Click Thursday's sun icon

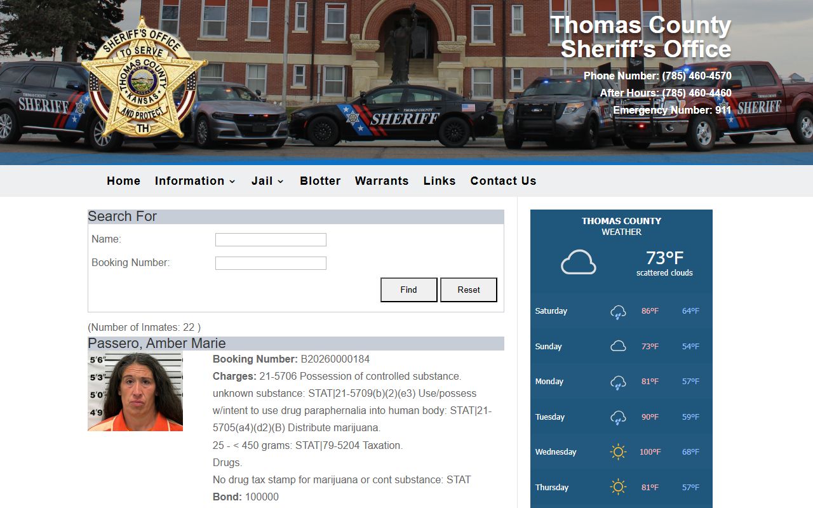coord(618,487)
